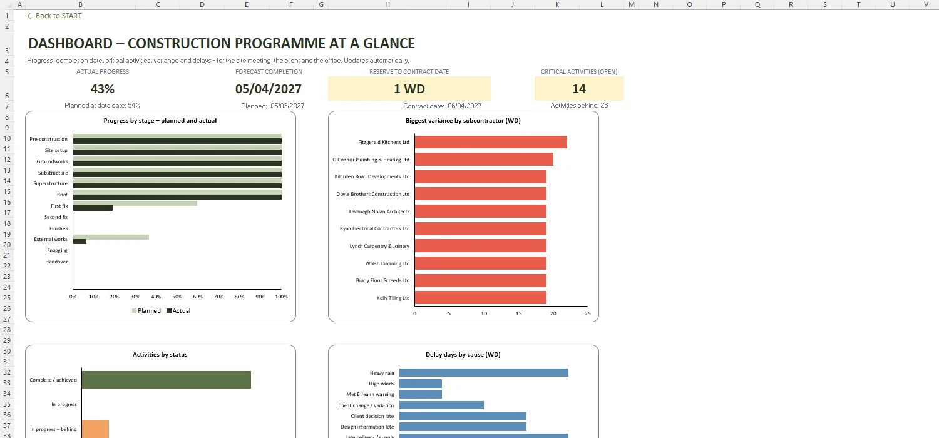Click the Snagging axis label
This screenshot has height=438, width=939.
click(57, 250)
